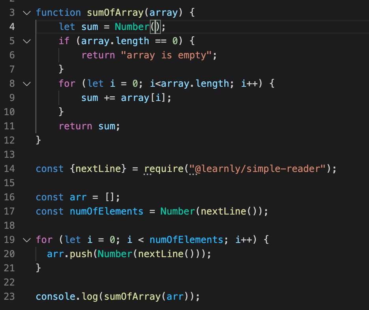Click 'arr.push' call on line 20
The height and width of the screenshot is (310, 369).
point(69,254)
